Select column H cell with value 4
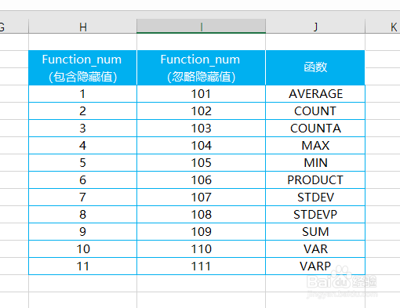Image resolution: width=400 pixels, height=308 pixels. click(x=82, y=146)
